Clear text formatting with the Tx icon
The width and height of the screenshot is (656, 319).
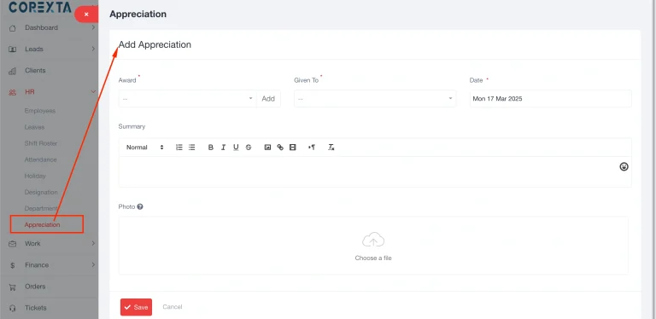[331, 147]
